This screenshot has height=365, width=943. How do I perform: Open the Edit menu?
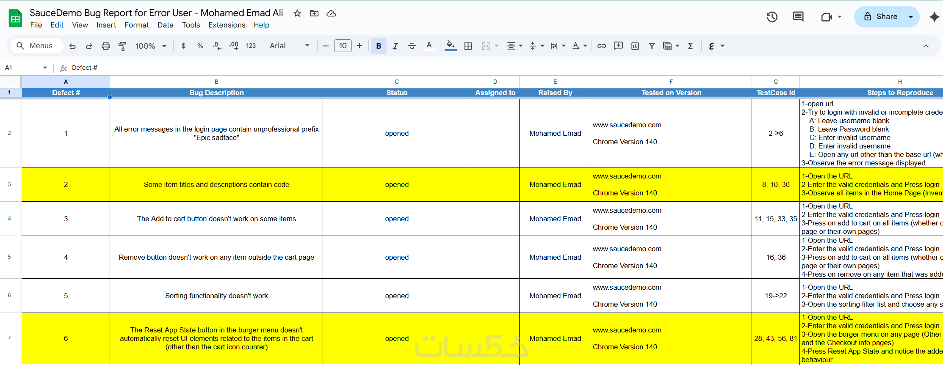57,25
